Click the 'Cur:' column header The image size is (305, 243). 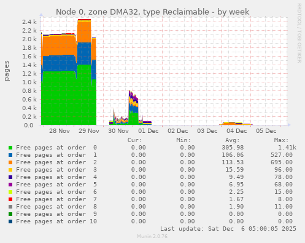[x=134, y=140]
